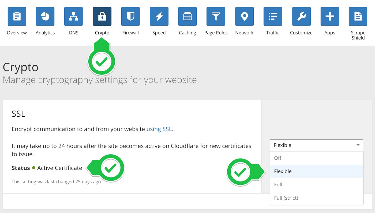Select Off in the SSL dropdown
This screenshot has height=213, width=375.
pyautogui.click(x=277, y=158)
